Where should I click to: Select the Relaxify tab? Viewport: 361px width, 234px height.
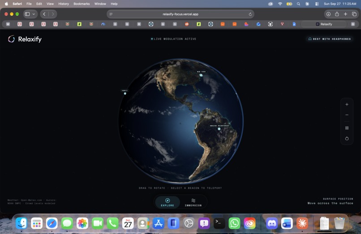click(324, 24)
